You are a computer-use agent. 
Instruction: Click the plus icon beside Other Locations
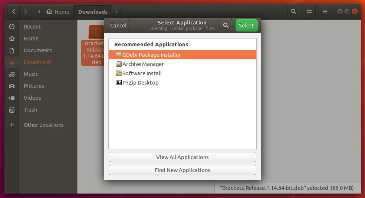pyautogui.click(x=11, y=125)
